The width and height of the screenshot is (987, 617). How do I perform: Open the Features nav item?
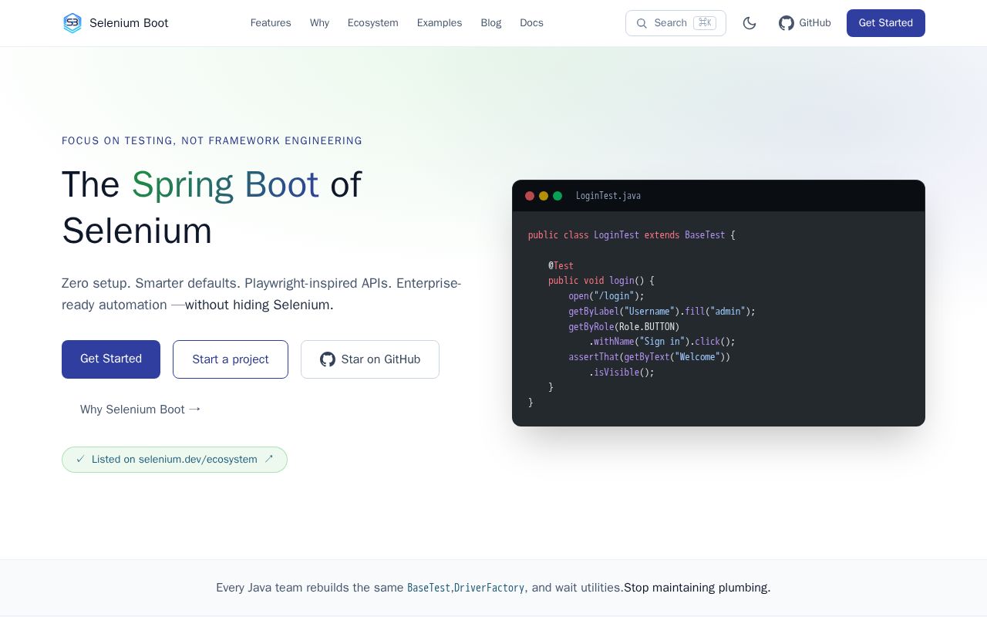click(x=271, y=23)
